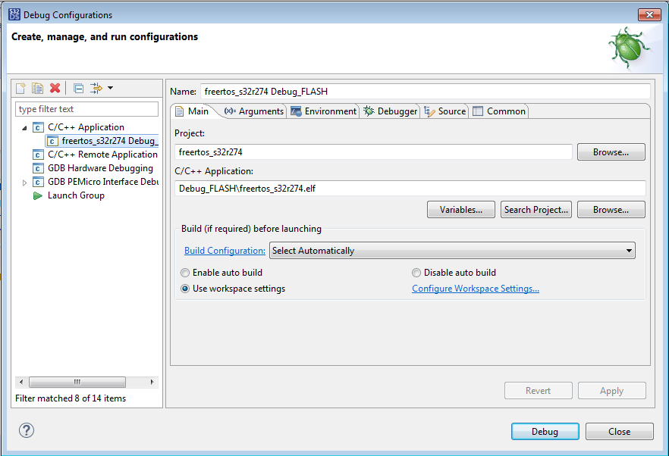Screen dimensions: 669x456
Task: Click the help question mark icon
Action: 27,430
